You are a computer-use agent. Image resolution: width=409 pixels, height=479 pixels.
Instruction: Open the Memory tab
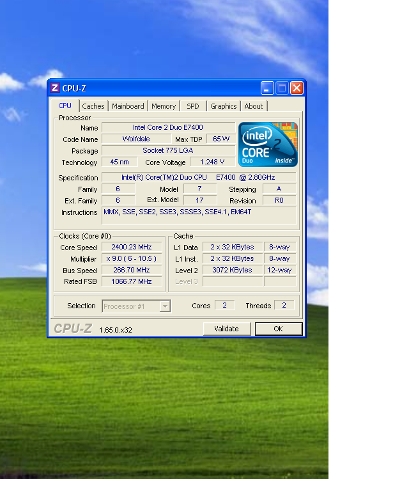coord(164,106)
